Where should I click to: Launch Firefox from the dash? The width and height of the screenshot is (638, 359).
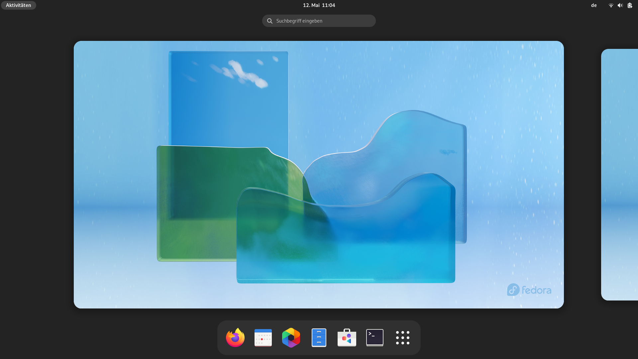pos(235,338)
